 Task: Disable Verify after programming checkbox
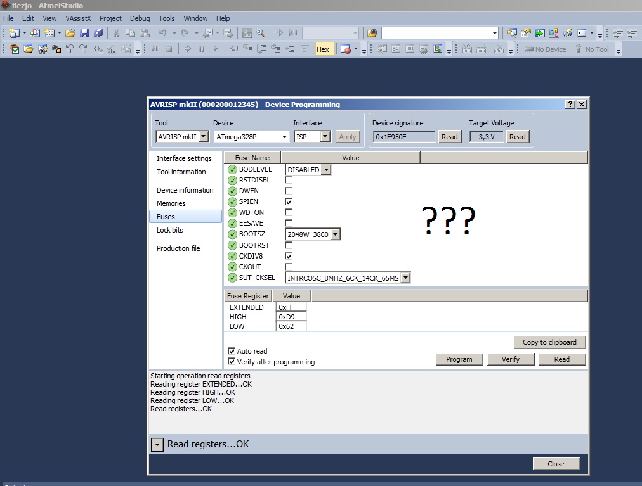click(232, 362)
